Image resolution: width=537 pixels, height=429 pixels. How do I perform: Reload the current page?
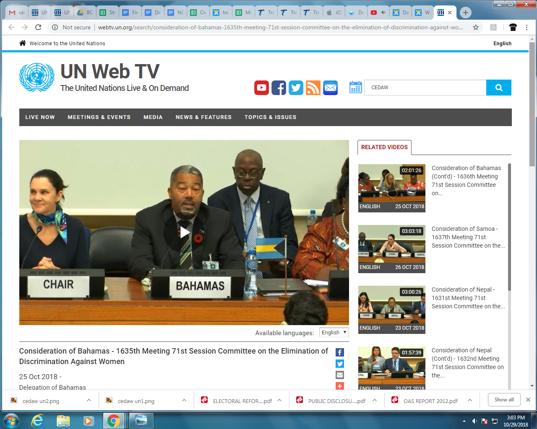(38, 27)
